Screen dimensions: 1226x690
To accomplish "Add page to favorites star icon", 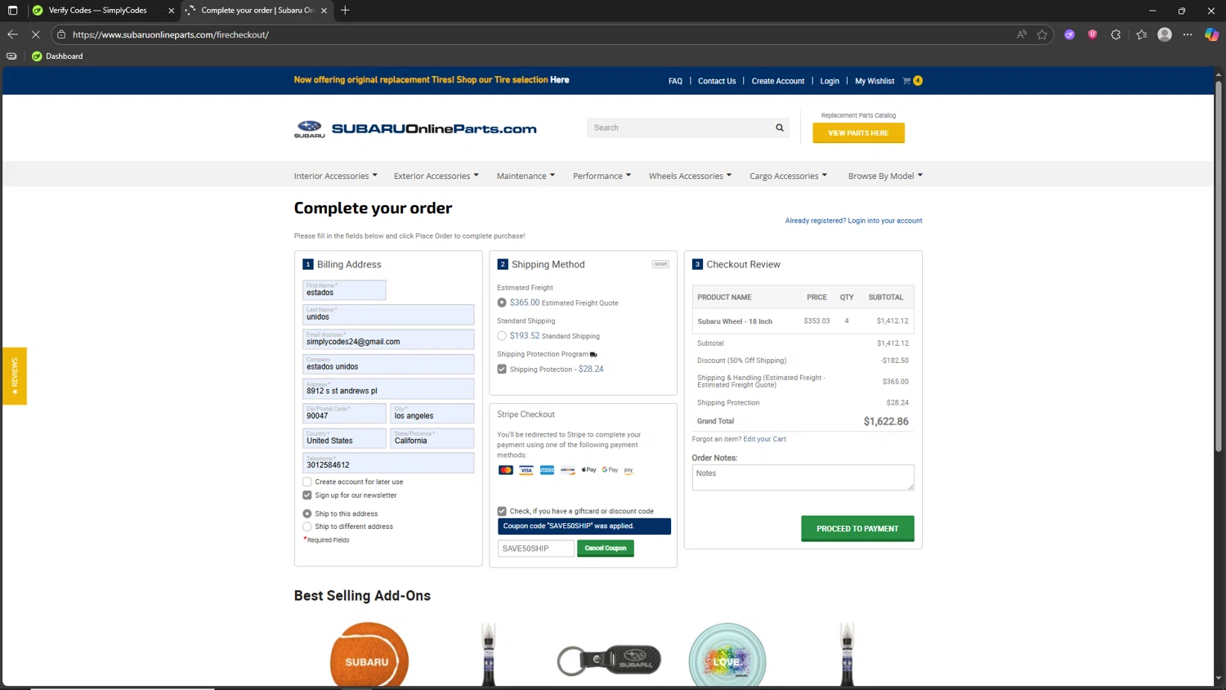I will click(1042, 34).
